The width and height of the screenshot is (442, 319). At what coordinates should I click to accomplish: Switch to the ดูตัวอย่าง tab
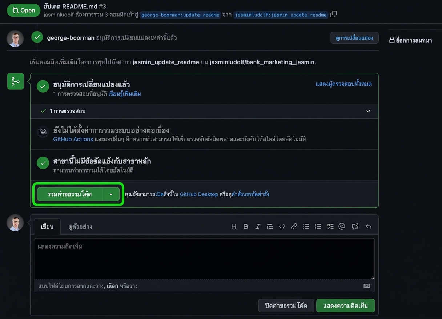click(80, 227)
